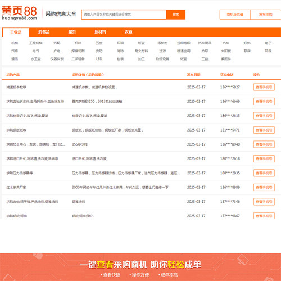Select the 印刷 category link
This screenshot has height=281, width=281.
click(x=120, y=43)
